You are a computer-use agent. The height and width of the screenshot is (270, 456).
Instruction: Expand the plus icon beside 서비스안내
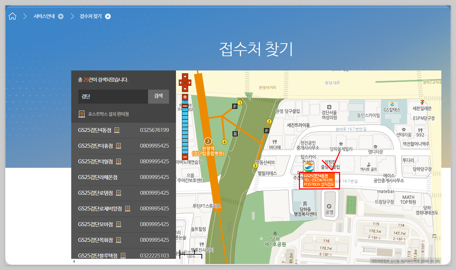[61, 16]
